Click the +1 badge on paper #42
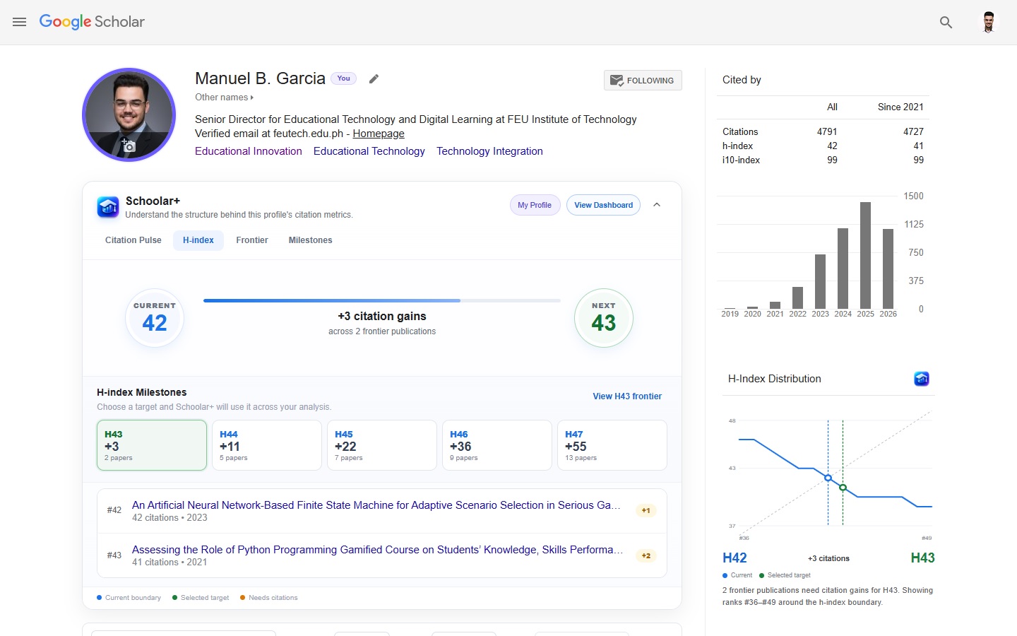Viewport: 1017px width, 636px height. (646, 510)
